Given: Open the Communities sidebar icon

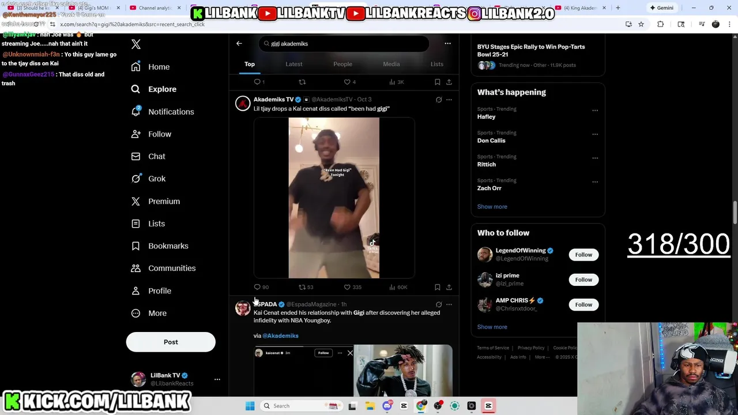Looking at the screenshot, I should pyautogui.click(x=135, y=268).
